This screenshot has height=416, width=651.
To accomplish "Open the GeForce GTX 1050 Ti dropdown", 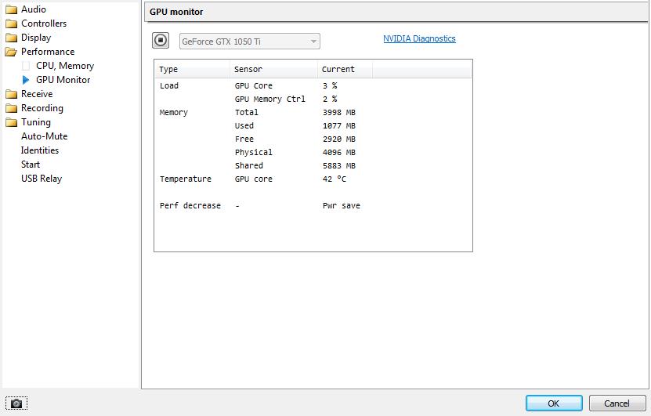I will [x=249, y=41].
